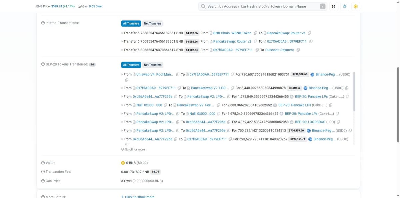400x198 pixels.
Task: Copy Pancakeswap V2: Fee recipient address
Action: 218,105
